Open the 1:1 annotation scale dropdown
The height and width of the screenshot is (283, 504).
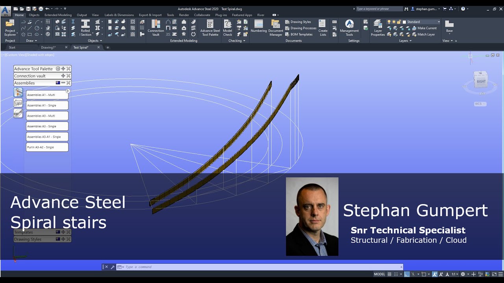coord(455,274)
